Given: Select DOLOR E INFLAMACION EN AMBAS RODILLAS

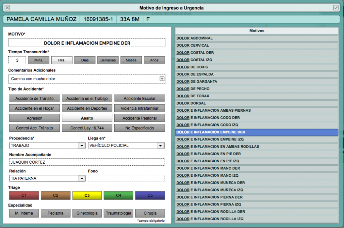Looking at the screenshot, I should [x=257, y=147].
